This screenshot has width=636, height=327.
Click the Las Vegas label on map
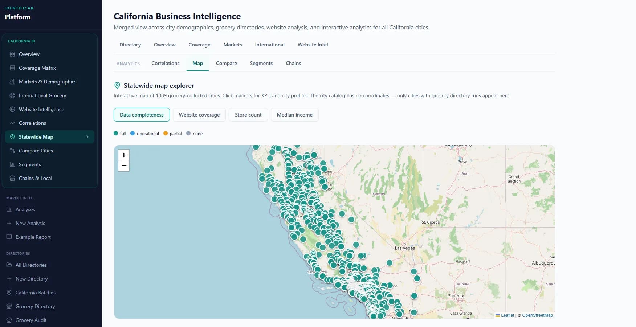click(405, 248)
